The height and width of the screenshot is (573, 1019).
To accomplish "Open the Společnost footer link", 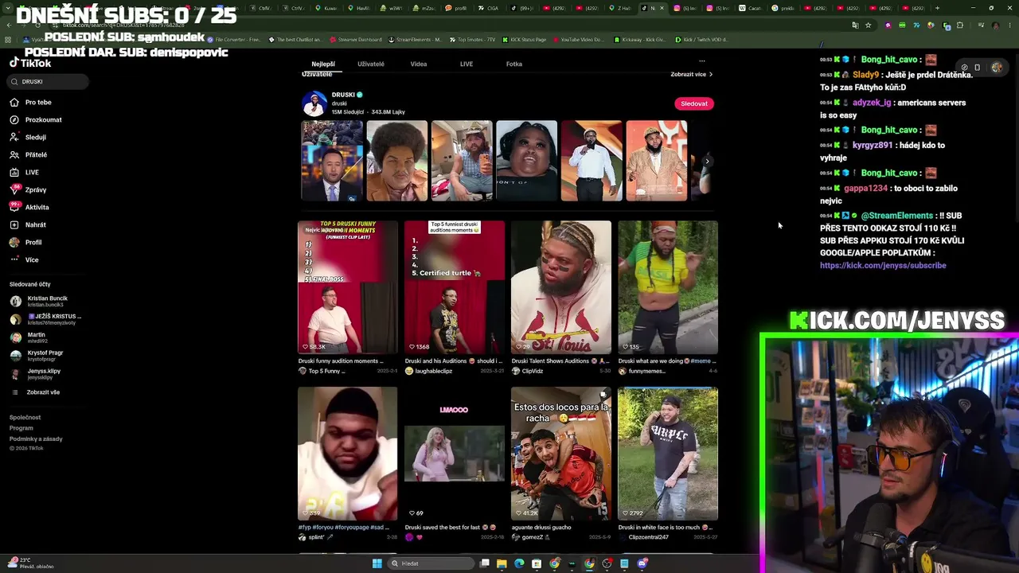I will click(25, 418).
